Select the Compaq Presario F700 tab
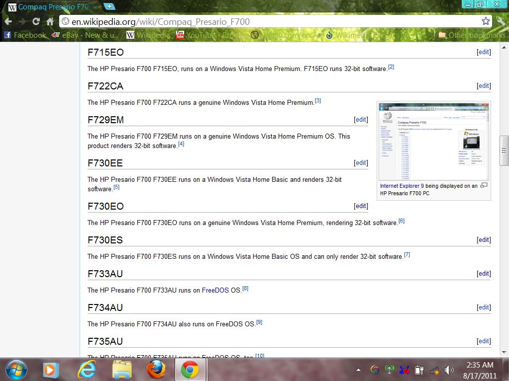Image resolution: width=509 pixels, height=381 pixels. [x=52, y=7]
